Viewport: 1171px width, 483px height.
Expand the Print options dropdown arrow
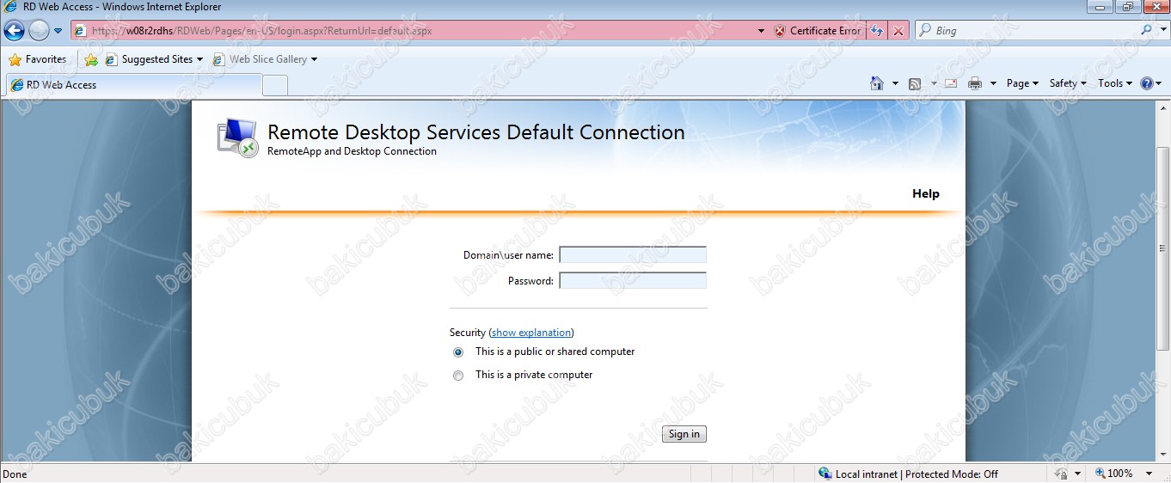992,83
